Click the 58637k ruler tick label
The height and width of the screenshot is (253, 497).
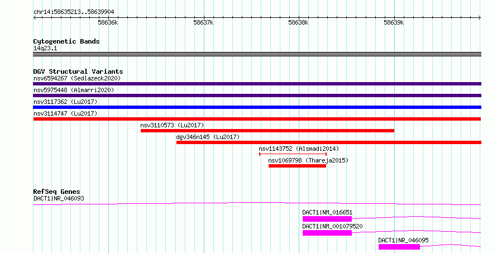point(203,22)
